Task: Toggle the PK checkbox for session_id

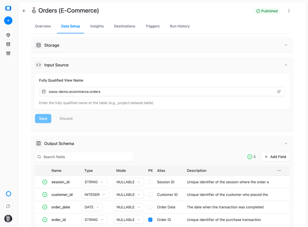Action: (x=150, y=182)
